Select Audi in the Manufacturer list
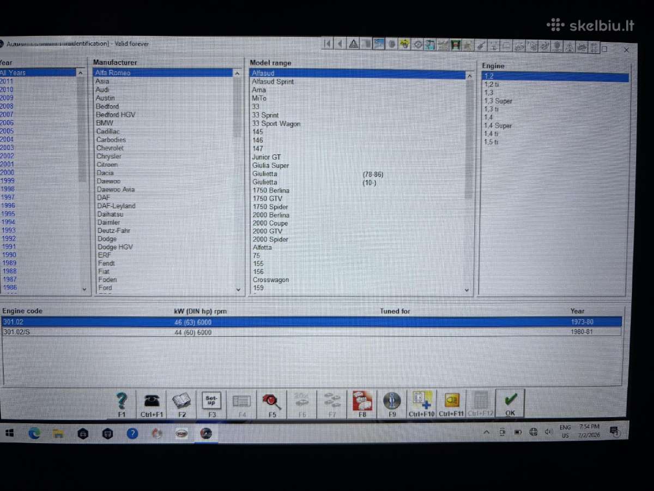The image size is (654, 491). (x=102, y=89)
